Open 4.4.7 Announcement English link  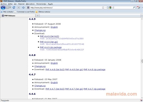pyautogui.click(x=54, y=83)
